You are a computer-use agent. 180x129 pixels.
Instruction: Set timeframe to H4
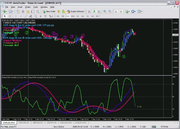(x=83, y=16)
